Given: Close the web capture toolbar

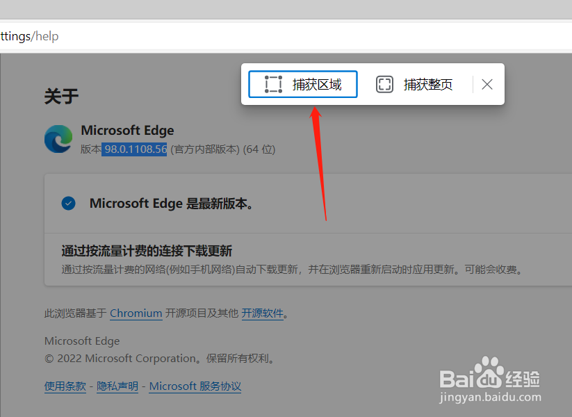Looking at the screenshot, I should tap(487, 84).
